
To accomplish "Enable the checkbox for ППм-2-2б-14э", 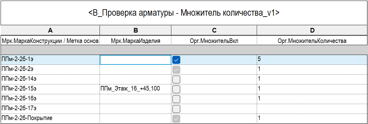I will 176,79.
